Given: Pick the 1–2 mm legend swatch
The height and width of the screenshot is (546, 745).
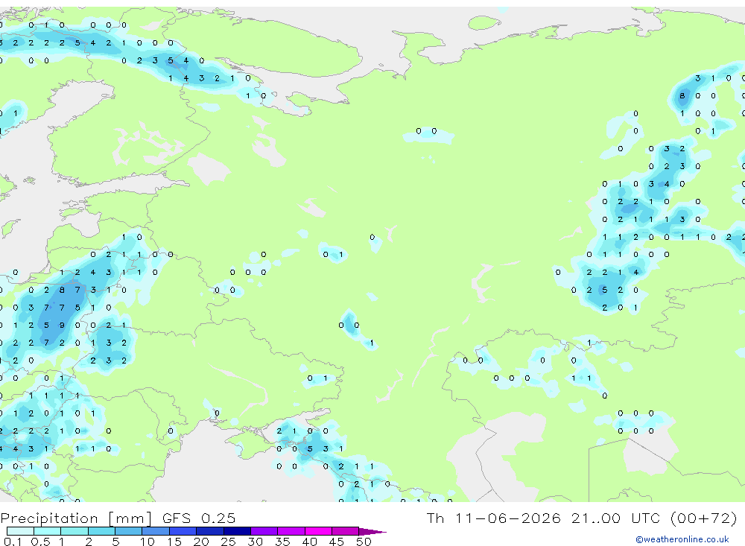Looking at the screenshot, I should [x=74, y=531].
